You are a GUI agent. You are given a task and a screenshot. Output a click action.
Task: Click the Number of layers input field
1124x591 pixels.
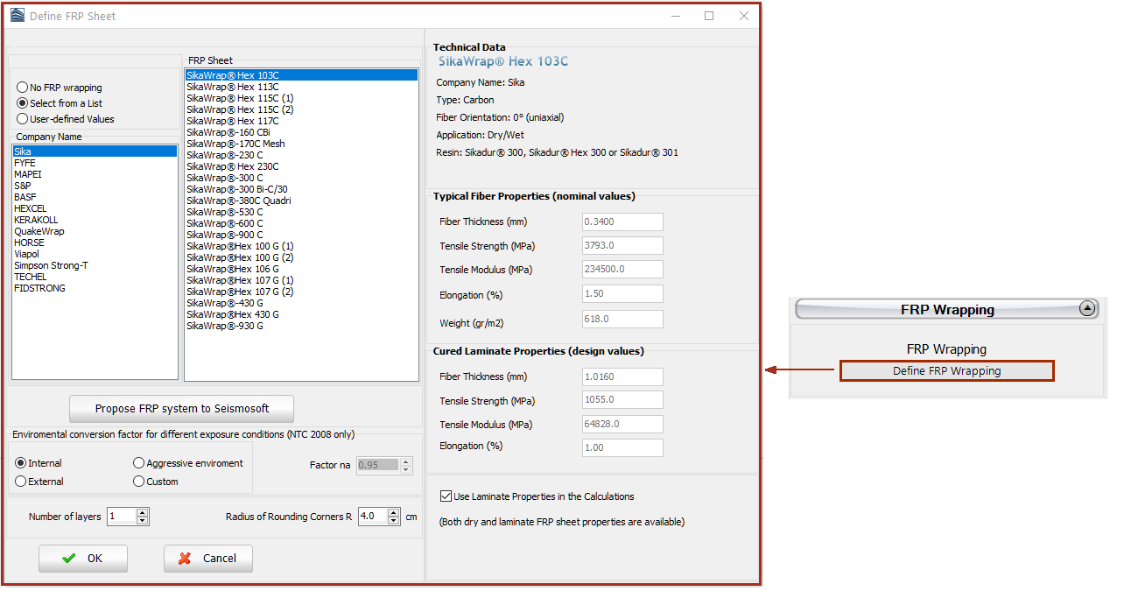(x=122, y=517)
